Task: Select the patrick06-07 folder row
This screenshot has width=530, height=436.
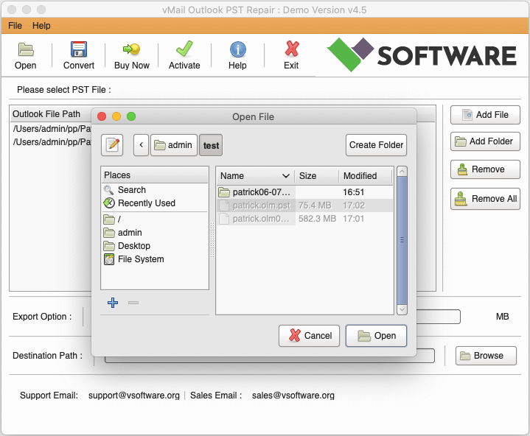Action: pos(304,192)
